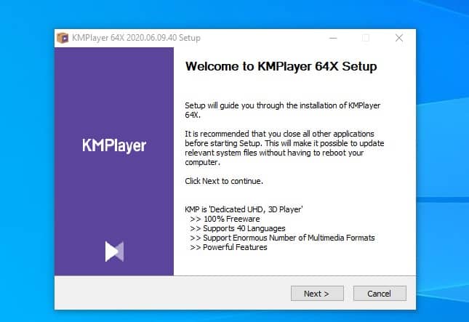Click the 'It is recommended that you close' paragraph

(x=284, y=148)
